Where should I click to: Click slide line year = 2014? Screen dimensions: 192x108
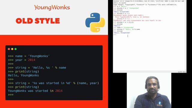pos(22,60)
